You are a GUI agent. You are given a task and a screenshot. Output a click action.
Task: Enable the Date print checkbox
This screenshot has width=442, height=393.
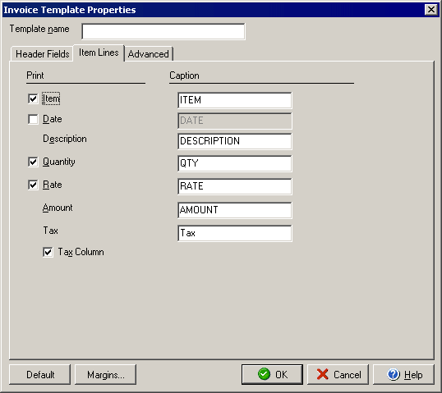[33, 119]
